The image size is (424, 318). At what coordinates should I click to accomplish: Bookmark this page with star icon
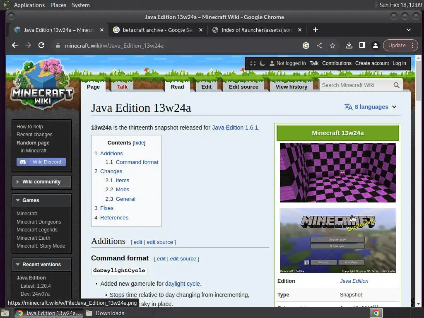click(332, 46)
